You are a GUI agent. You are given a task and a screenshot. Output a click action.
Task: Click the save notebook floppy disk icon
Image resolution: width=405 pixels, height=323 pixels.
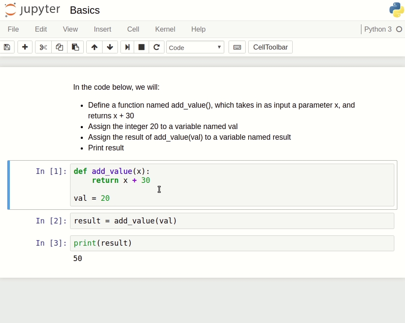7,47
